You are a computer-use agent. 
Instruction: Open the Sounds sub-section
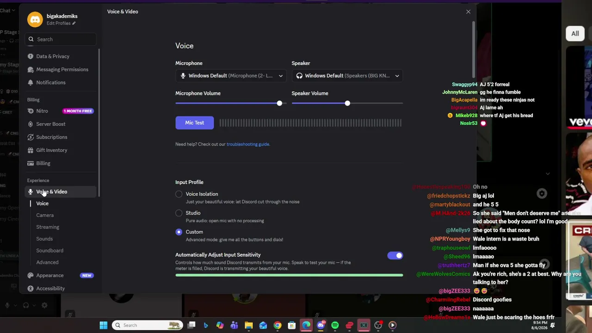point(44,239)
